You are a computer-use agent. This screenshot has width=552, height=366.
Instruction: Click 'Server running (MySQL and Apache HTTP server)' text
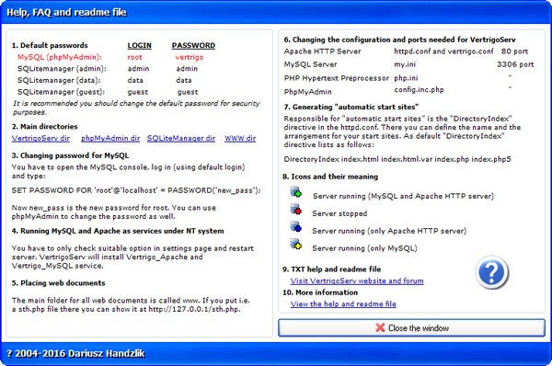coord(403,196)
